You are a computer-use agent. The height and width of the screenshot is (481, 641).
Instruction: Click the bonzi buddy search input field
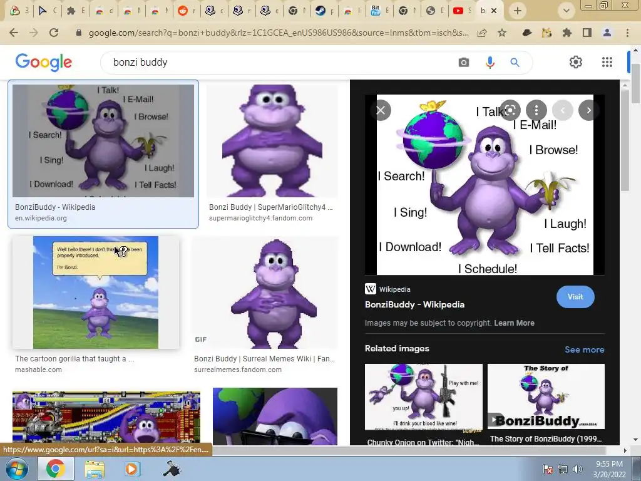point(282,63)
